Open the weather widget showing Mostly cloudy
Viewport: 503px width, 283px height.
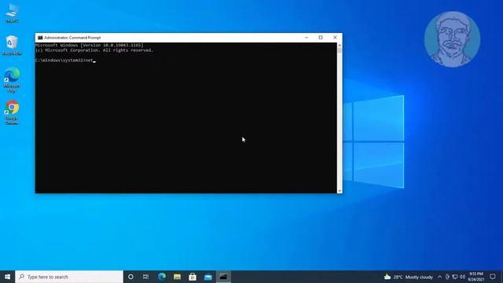pos(409,277)
